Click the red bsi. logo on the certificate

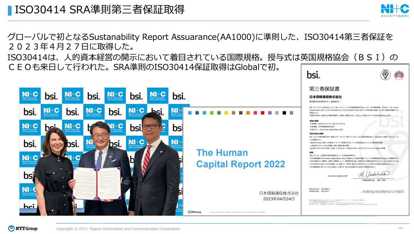point(313,75)
